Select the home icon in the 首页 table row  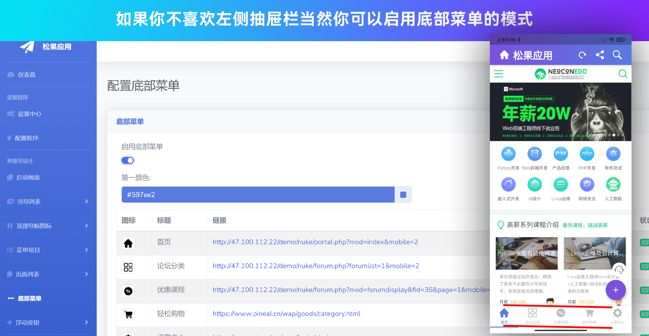128,243
